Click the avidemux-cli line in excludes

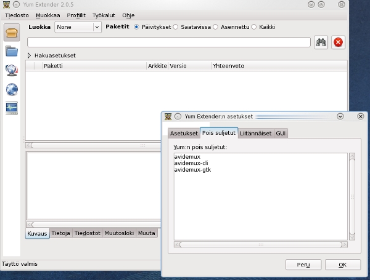[x=191, y=163]
